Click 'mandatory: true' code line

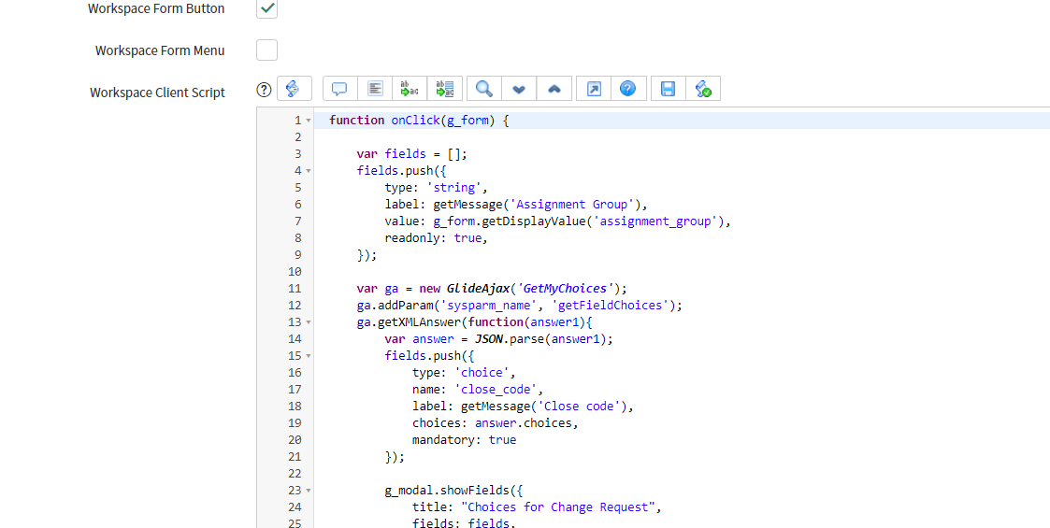click(464, 439)
